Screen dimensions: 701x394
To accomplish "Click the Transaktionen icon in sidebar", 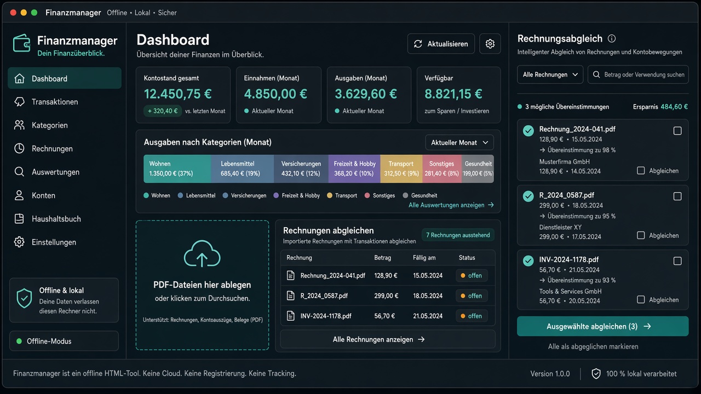I will coord(19,102).
